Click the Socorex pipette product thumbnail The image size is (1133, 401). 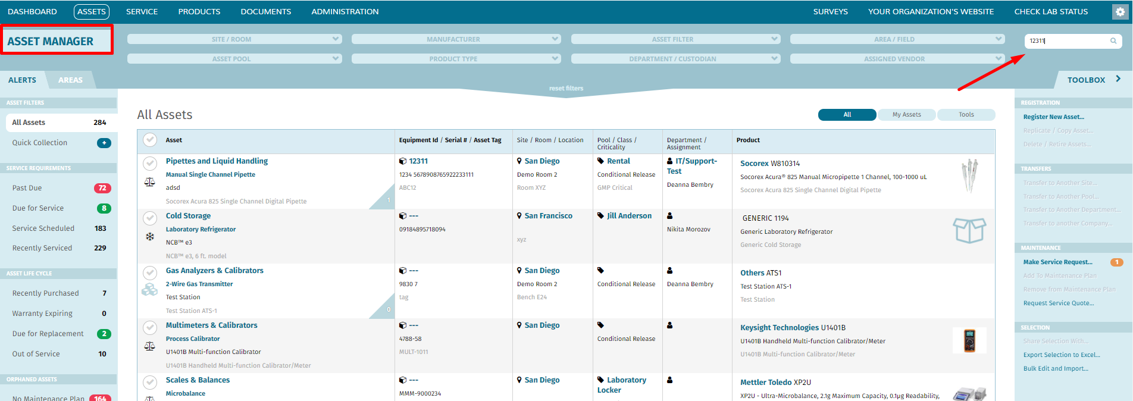[x=970, y=176]
